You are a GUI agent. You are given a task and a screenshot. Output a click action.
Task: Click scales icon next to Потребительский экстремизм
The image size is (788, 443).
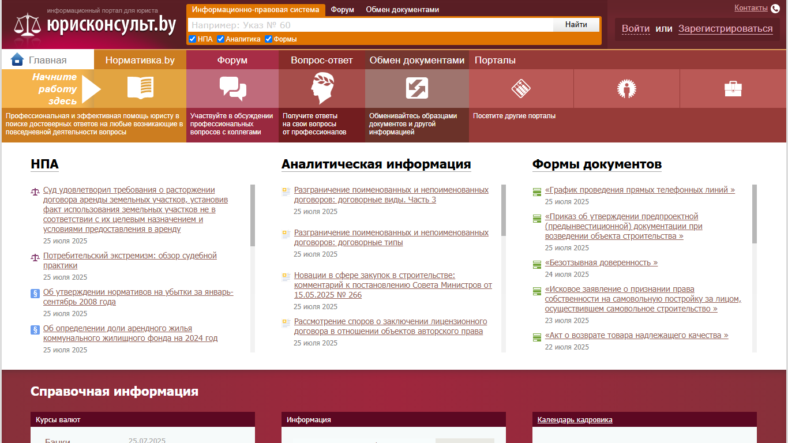(x=35, y=257)
